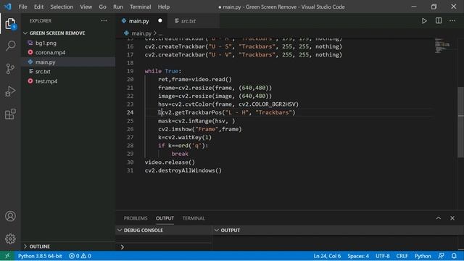Change file encoding UTF-8
464x261 pixels.
pos(382,256)
